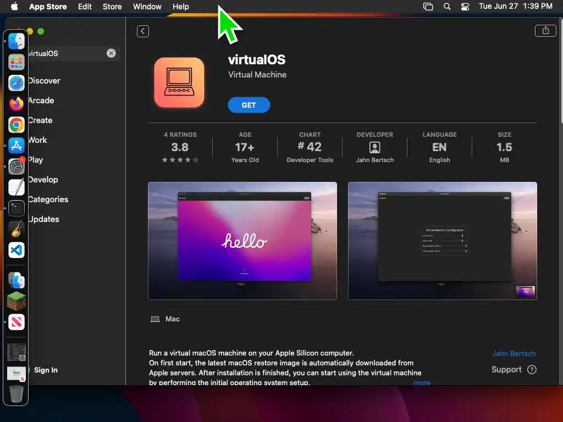The width and height of the screenshot is (563, 422).
Task: Go to the Discover section
Action: coord(44,81)
